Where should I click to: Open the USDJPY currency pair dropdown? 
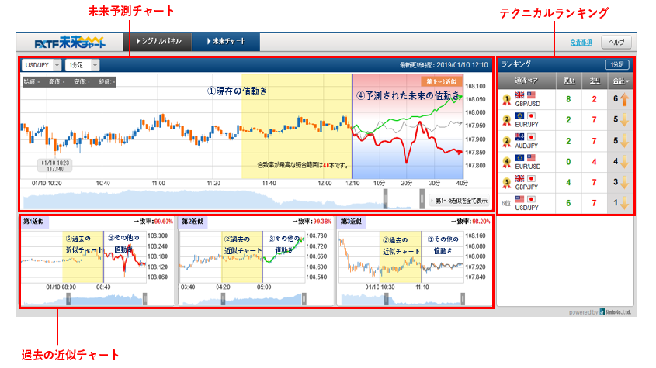click(41, 65)
